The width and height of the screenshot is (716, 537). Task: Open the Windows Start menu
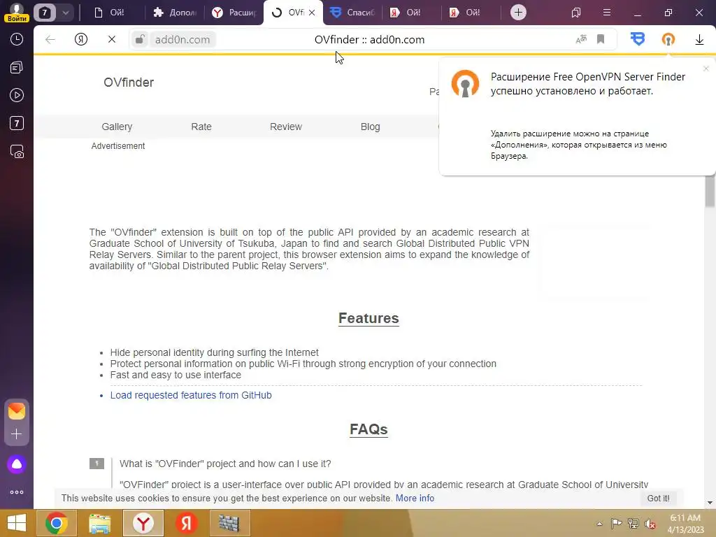[17, 523]
